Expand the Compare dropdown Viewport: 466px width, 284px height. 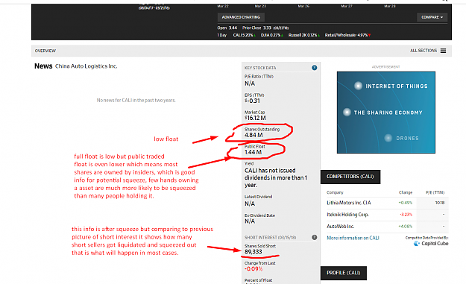coord(432,17)
